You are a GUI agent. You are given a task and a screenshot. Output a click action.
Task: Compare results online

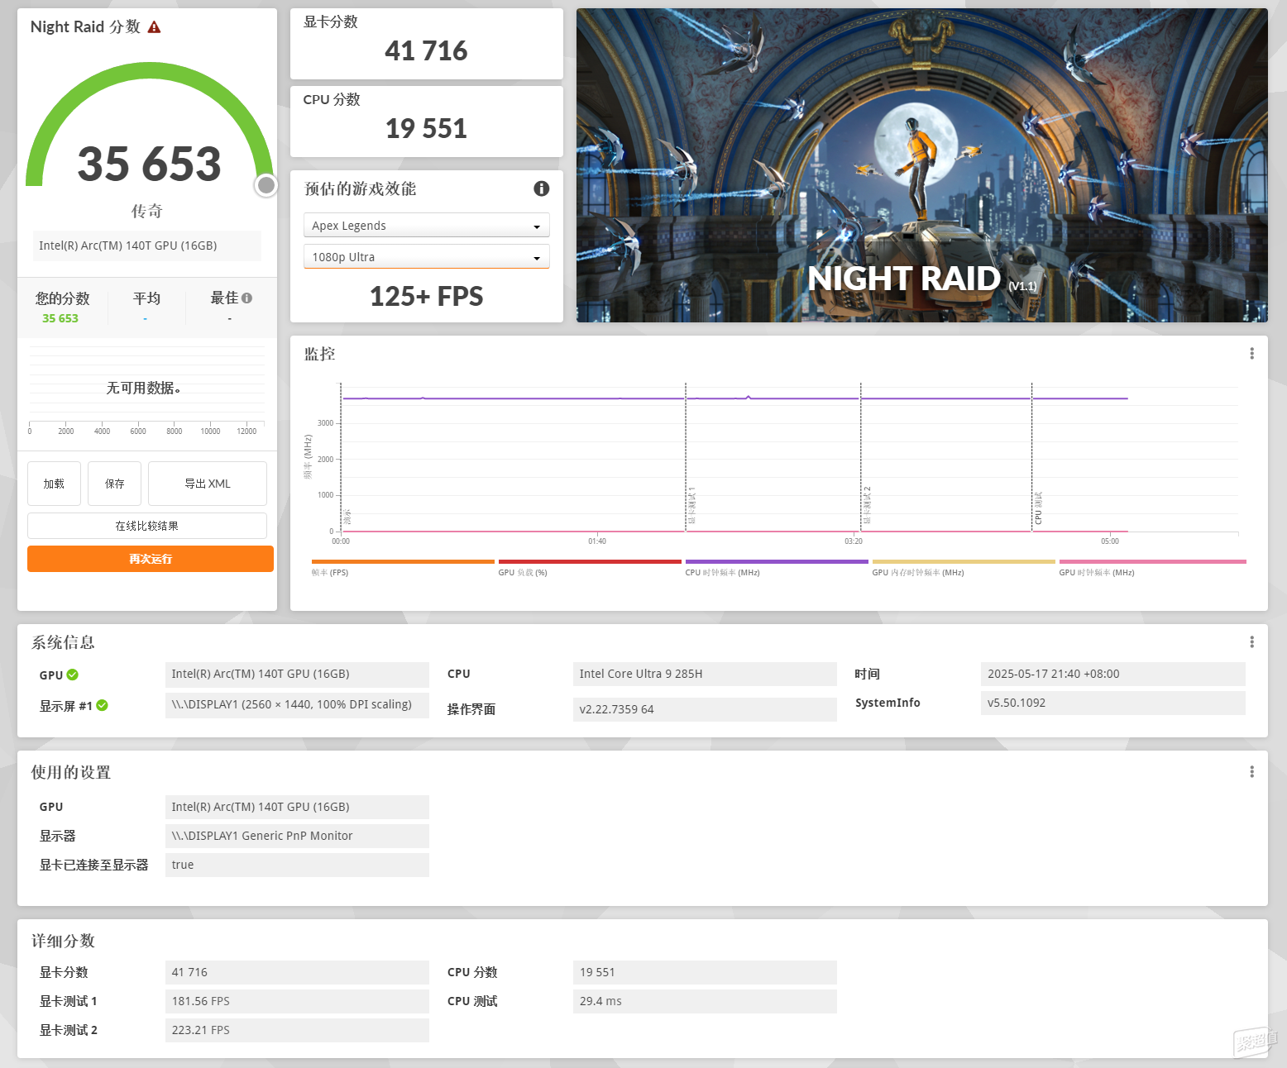coord(147,526)
